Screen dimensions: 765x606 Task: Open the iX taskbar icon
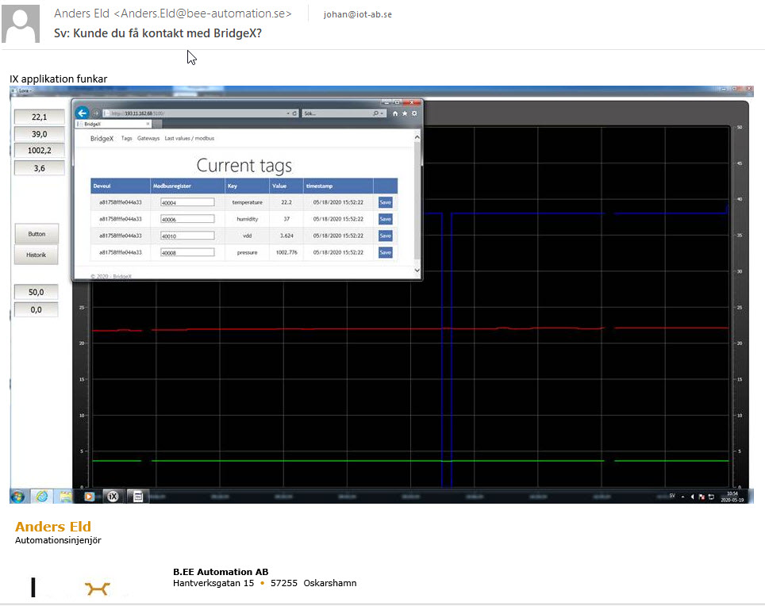(x=113, y=497)
